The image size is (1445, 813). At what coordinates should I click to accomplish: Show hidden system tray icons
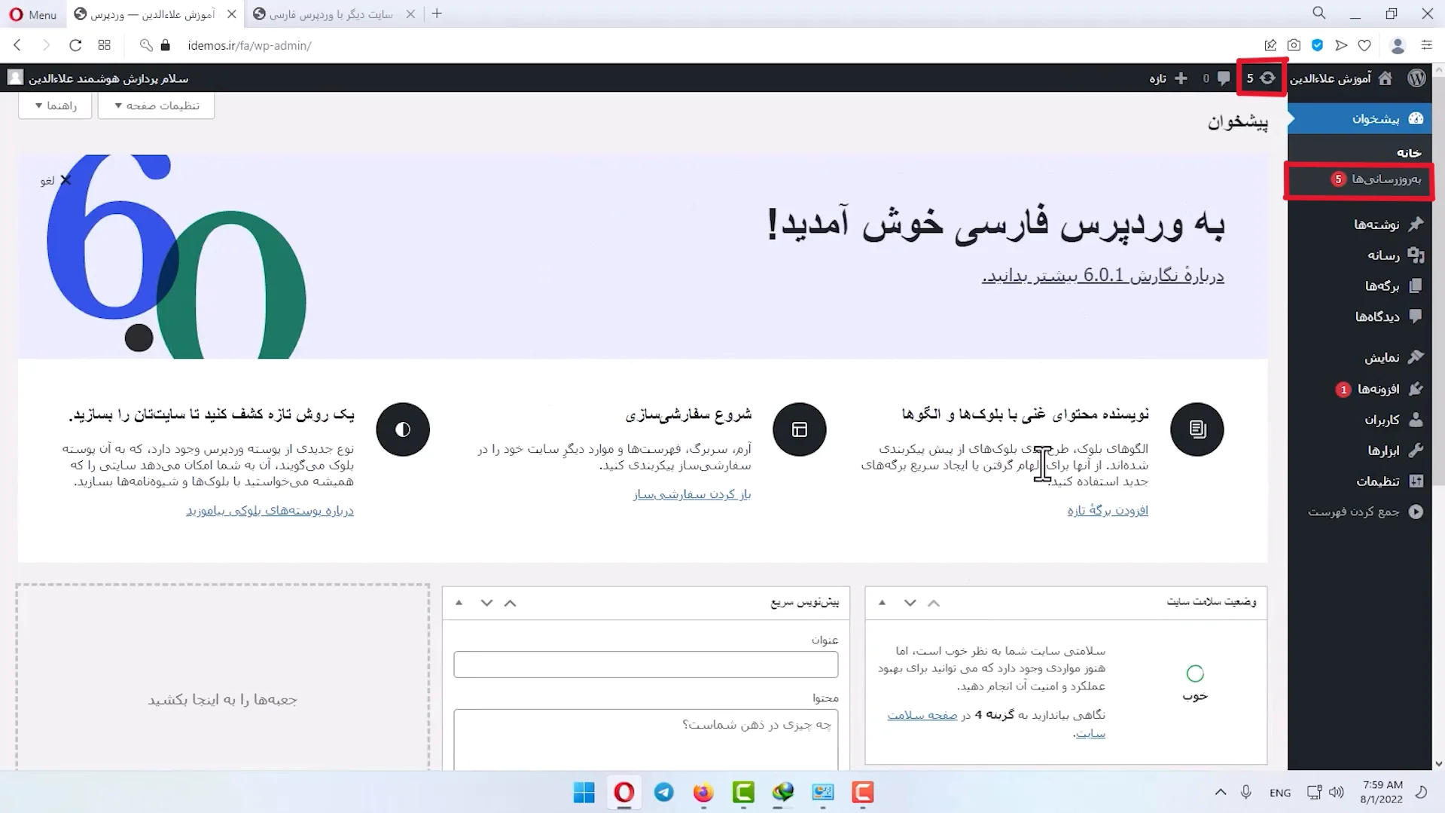pos(1221,792)
